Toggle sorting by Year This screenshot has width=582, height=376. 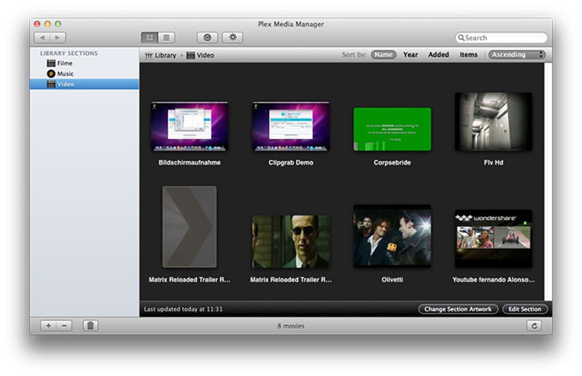(410, 54)
